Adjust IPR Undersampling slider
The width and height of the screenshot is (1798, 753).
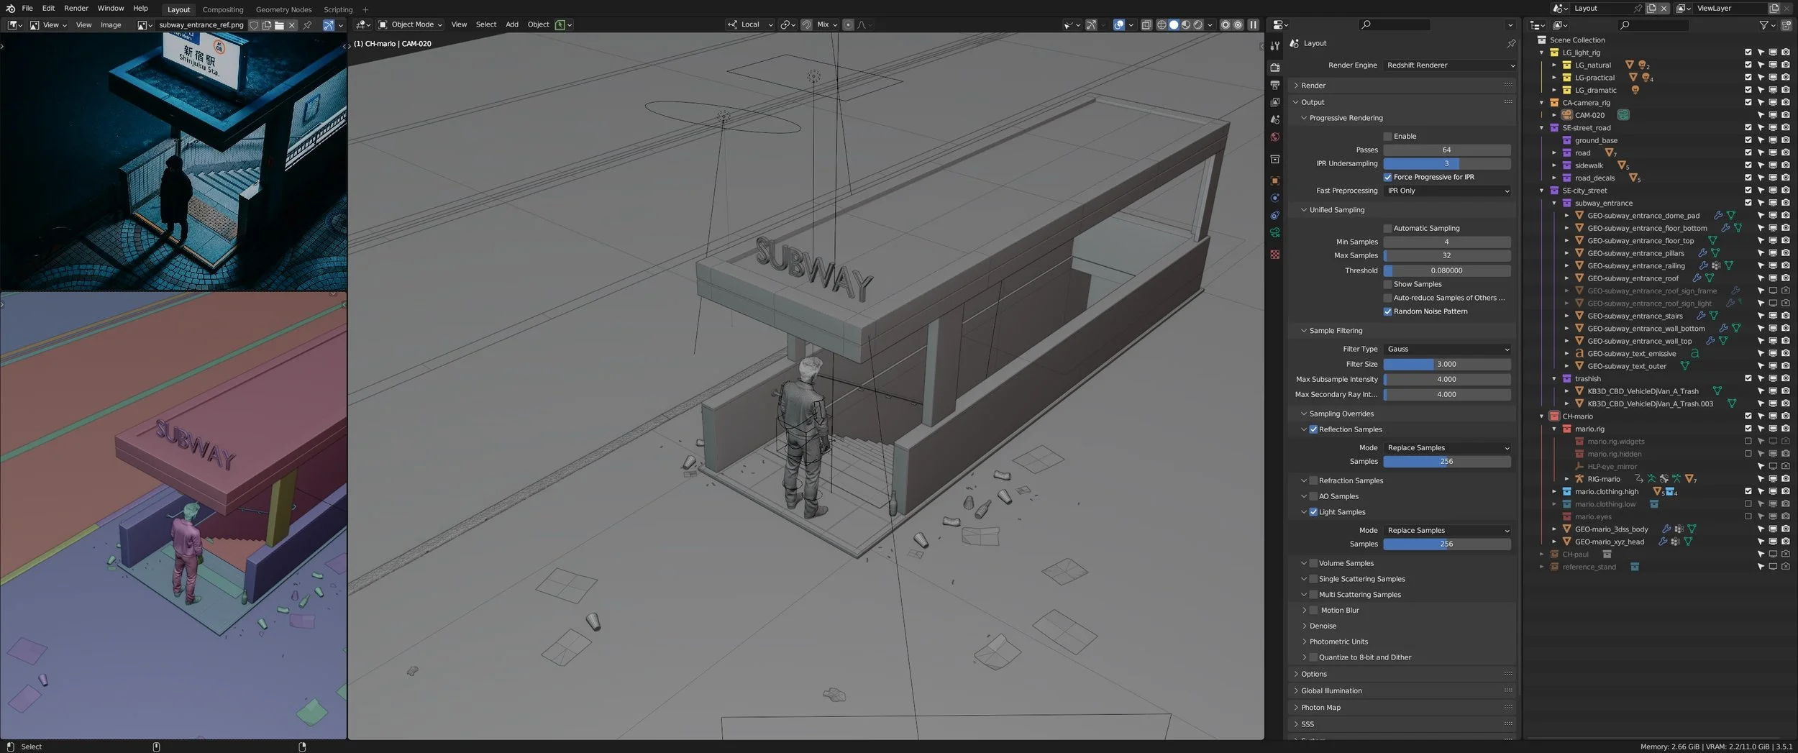1447,163
